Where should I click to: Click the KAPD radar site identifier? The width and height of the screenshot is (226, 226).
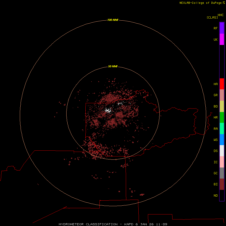(129, 224)
